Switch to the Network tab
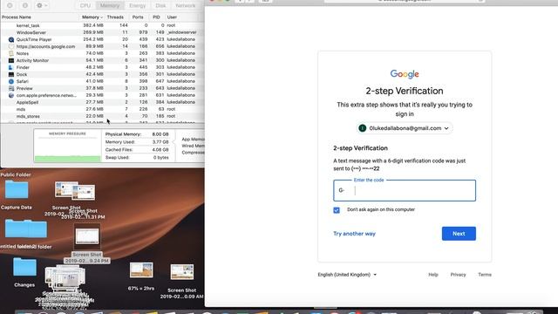558x314 pixels. click(x=186, y=6)
